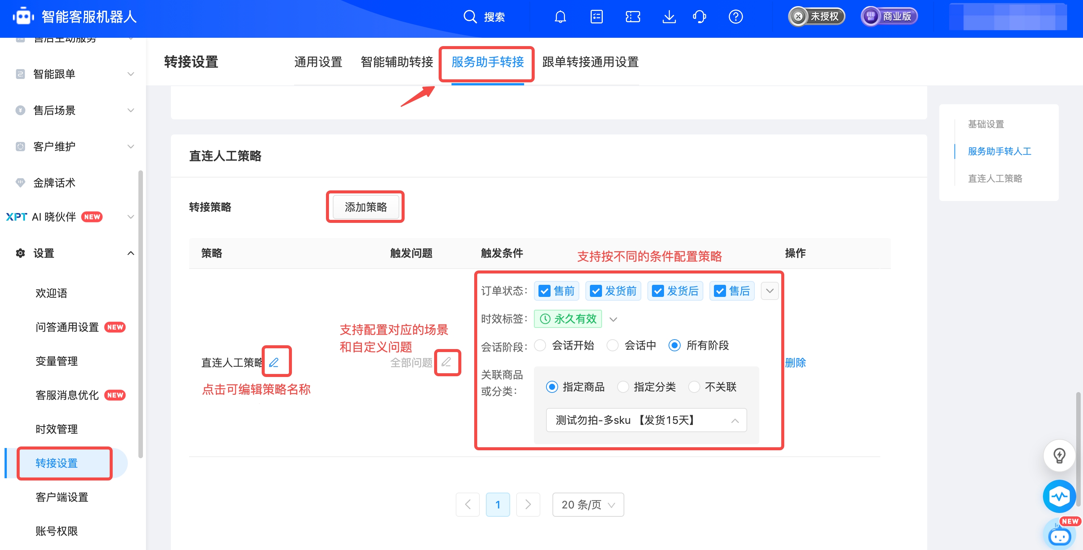The width and height of the screenshot is (1083, 550).
Task: Open the pulse monitor floating button
Action: coord(1059,496)
